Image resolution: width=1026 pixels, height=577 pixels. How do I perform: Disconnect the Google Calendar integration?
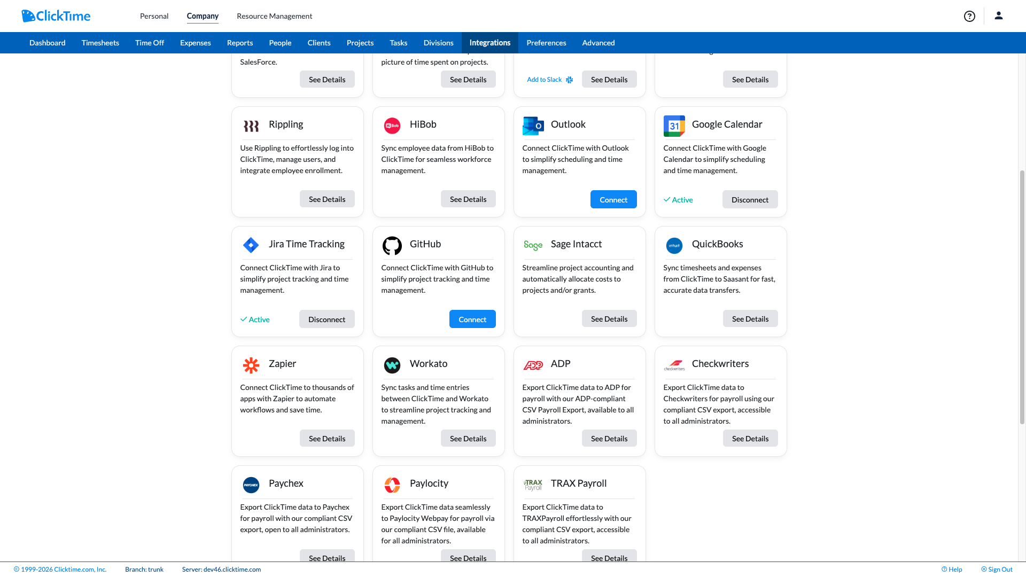point(750,199)
